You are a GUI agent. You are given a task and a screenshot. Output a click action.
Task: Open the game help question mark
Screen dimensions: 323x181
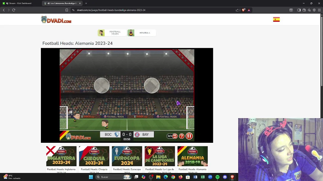point(182,136)
